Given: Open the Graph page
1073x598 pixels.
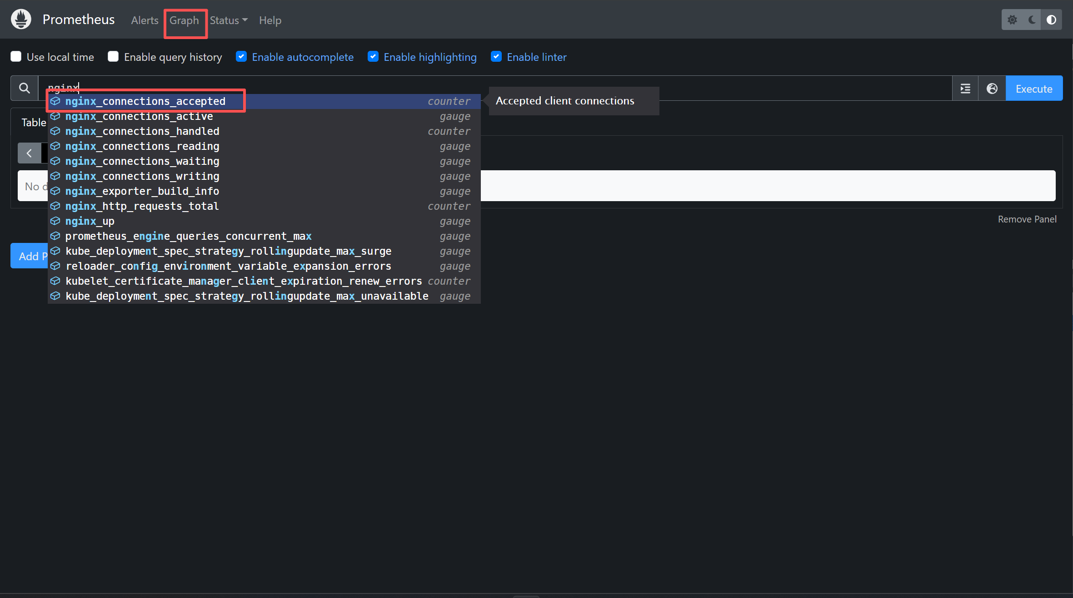Looking at the screenshot, I should (x=184, y=20).
